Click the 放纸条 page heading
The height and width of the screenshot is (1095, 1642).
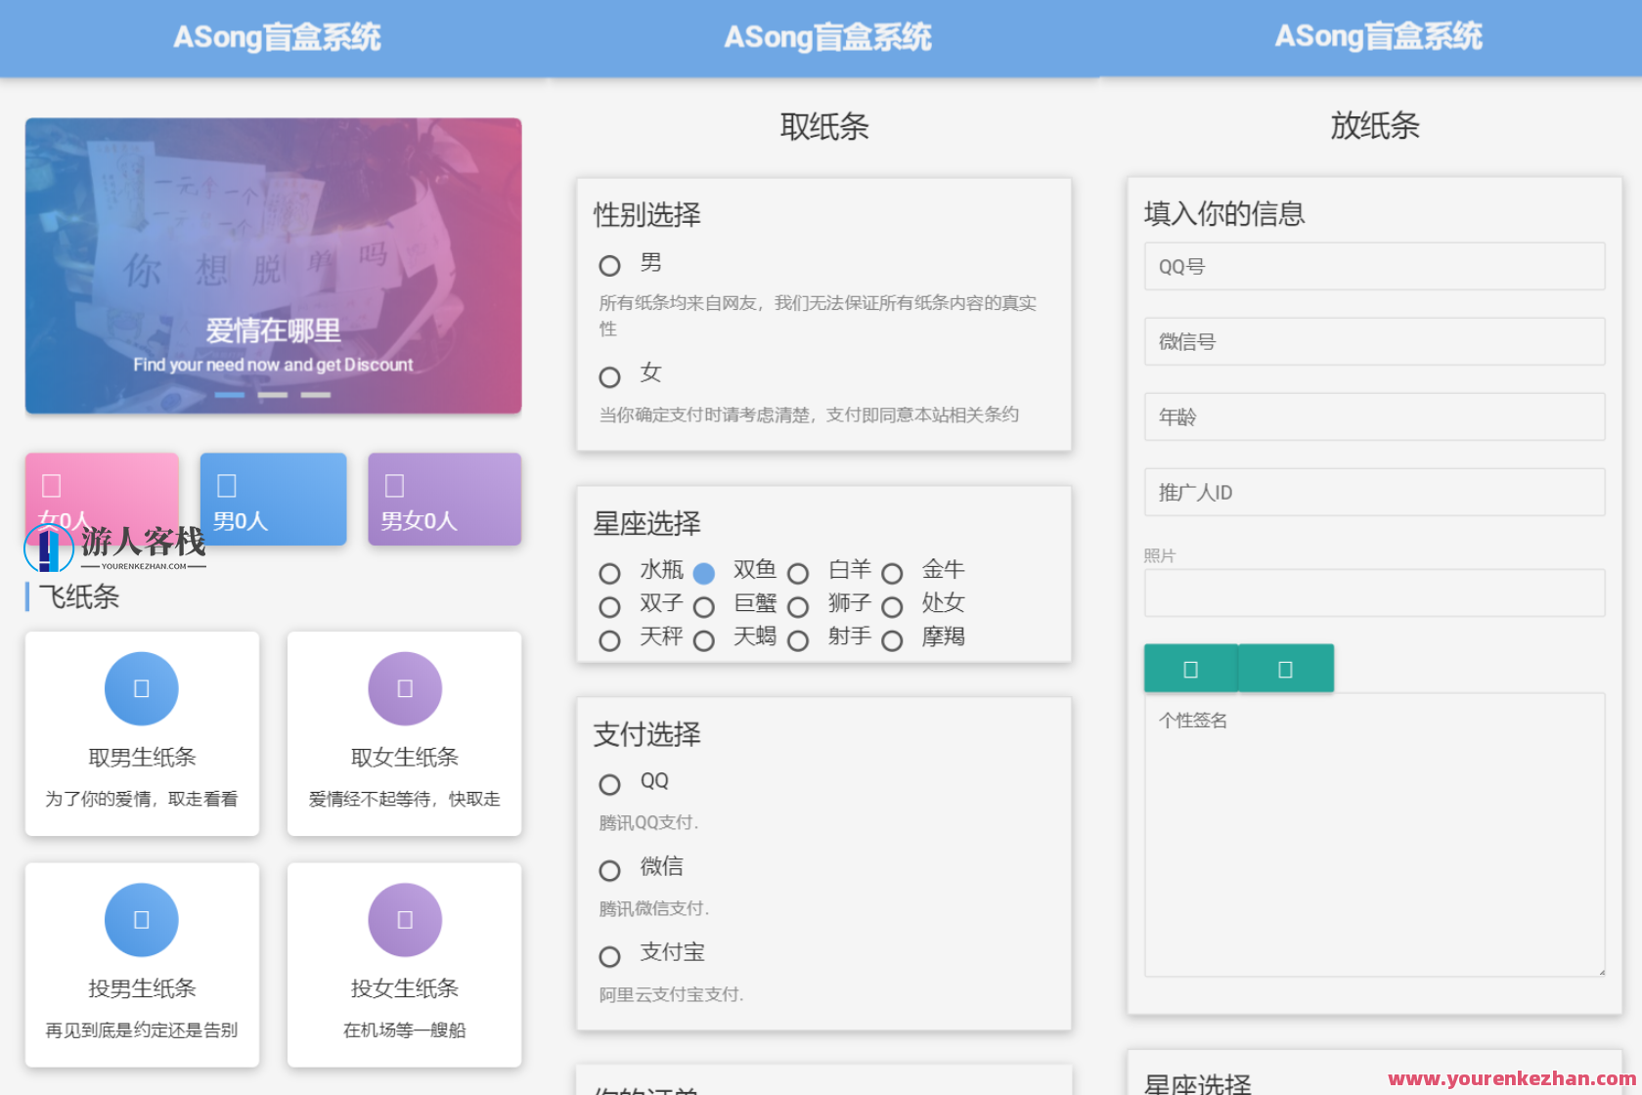1375,127
